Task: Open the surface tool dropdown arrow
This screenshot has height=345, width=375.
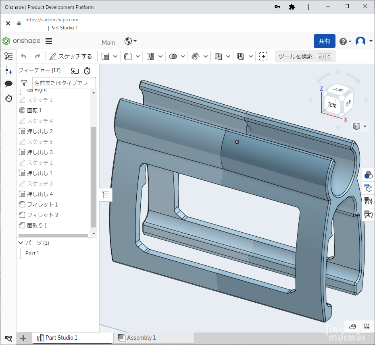Action: (206, 57)
